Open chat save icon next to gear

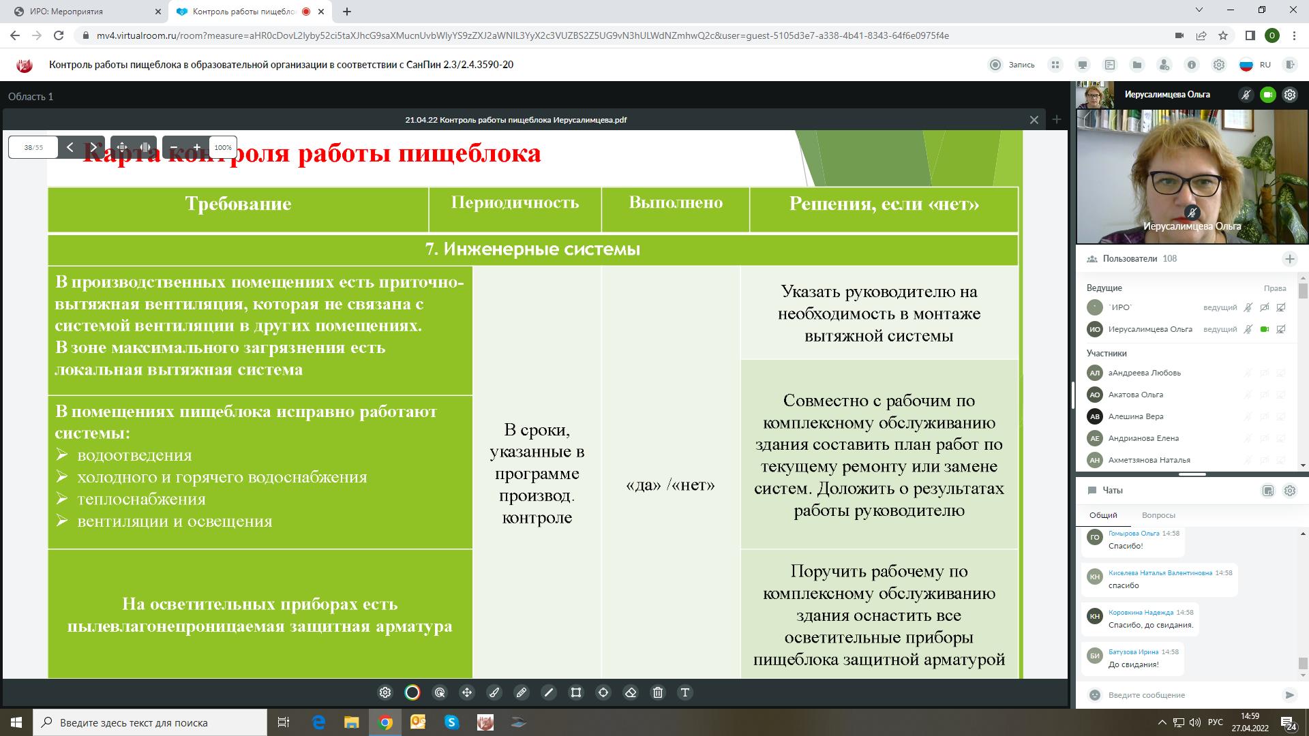pyautogui.click(x=1268, y=491)
